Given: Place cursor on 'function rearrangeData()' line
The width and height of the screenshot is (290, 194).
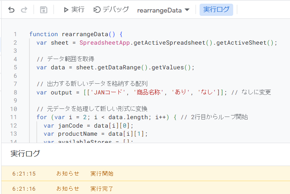Looking at the screenshot, I should click(x=76, y=34).
